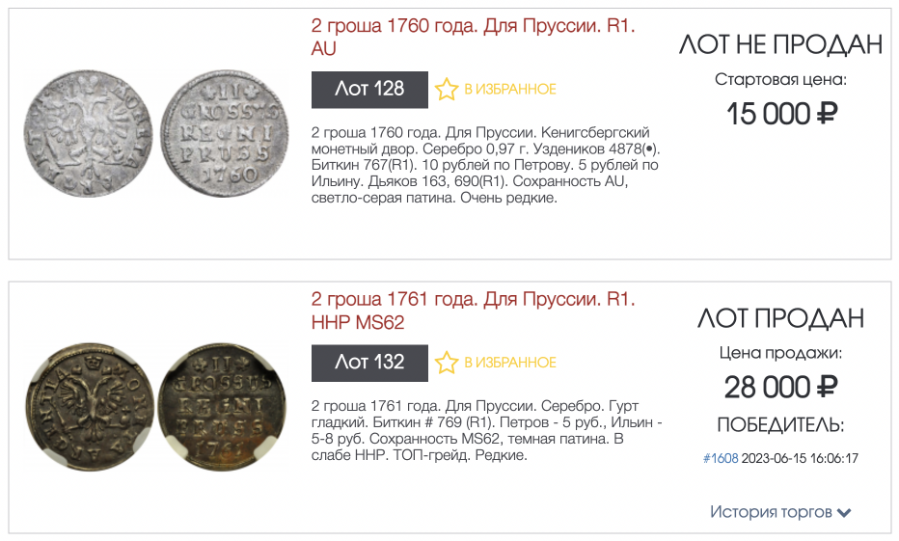Image resolution: width=899 pixels, height=541 pixels.
Task: Click the 28 000 ₽ sale price
Action: click(780, 388)
